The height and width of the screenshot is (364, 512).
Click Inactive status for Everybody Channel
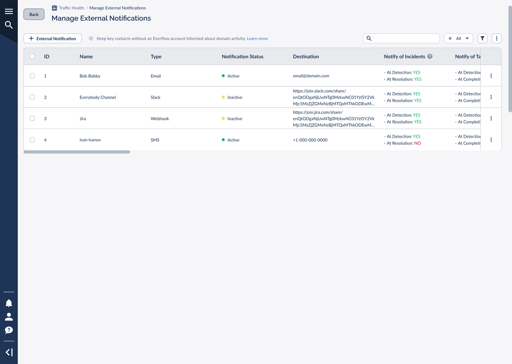(232, 97)
